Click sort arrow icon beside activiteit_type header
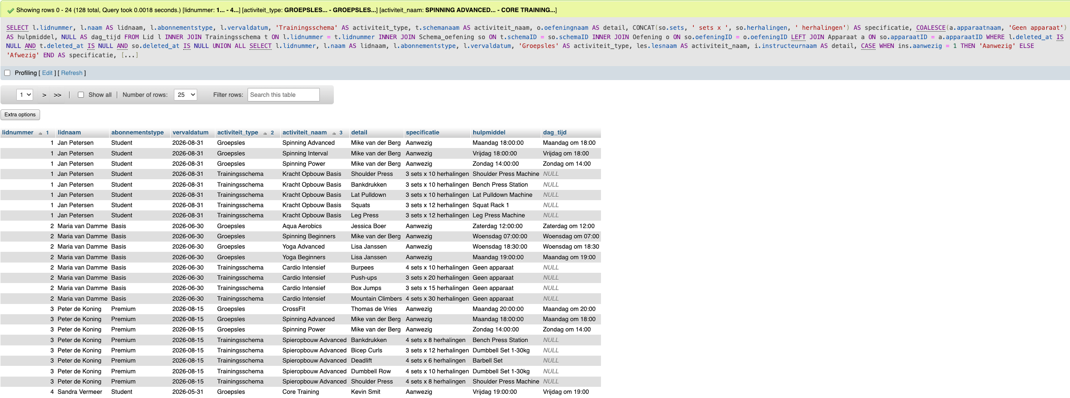This screenshot has width=1070, height=398. (265, 133)
